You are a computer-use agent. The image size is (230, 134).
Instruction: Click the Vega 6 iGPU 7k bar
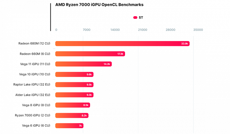click(x=69, y=126)
